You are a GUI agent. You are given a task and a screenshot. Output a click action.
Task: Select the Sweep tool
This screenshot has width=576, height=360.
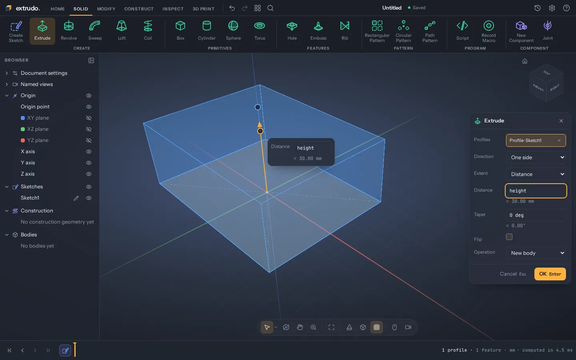95,31
